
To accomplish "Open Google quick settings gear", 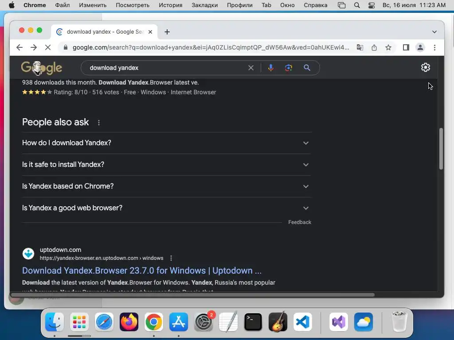I will [x=425, y=67].
